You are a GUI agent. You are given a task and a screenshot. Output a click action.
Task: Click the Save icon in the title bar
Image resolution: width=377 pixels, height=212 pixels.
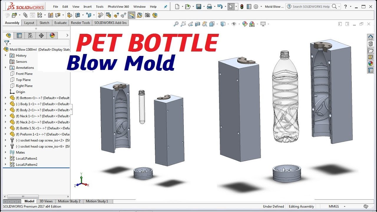click(x=199, y=6)
